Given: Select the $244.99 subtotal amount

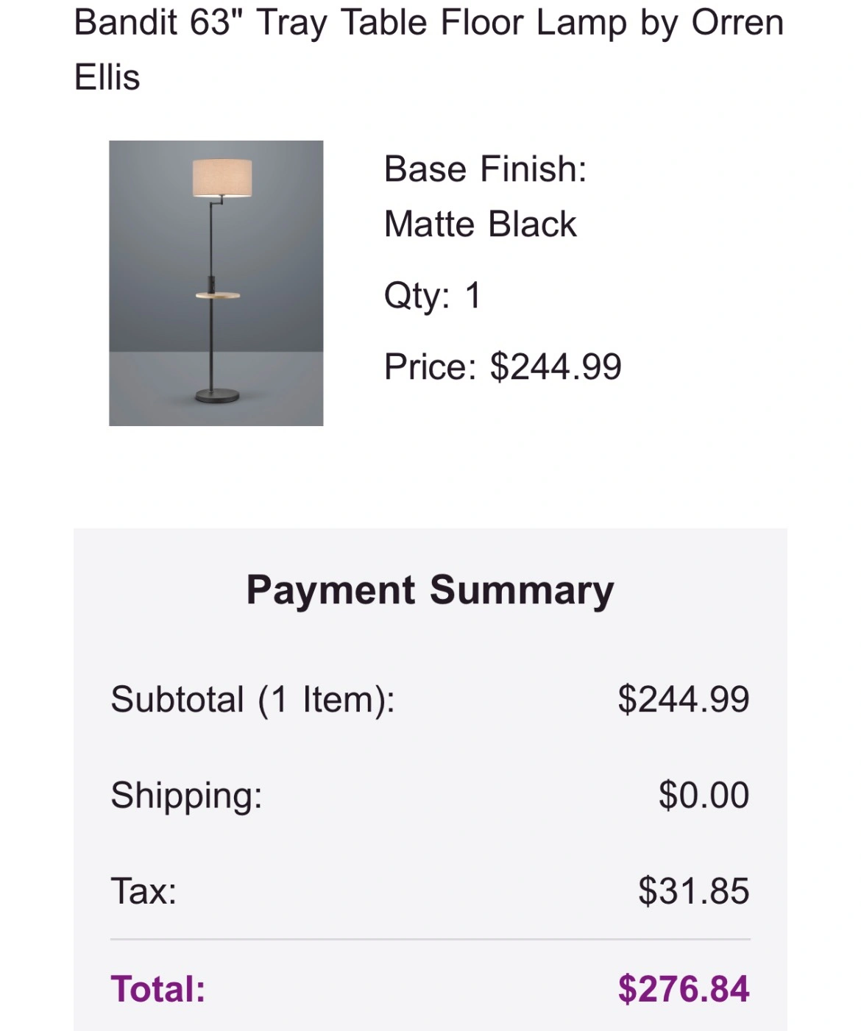Looking at the screenshot, I should pyautogui.click(x=684, y=699).
